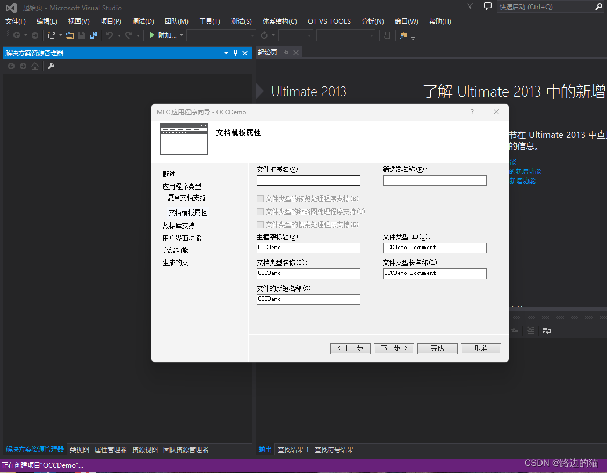The width and height of the screenshot is (607, 473).
Task: Click the Navigate Backward arrow in main toolbar
Action: click(x=17, y=35)
